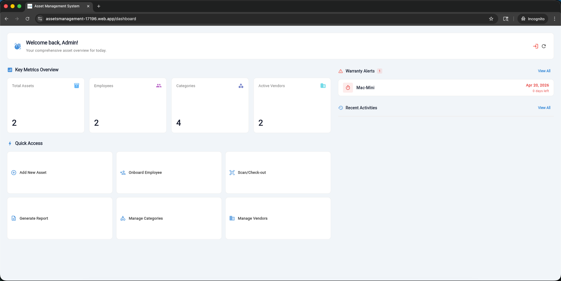
Task: Click the Onboard Employee person-add icon
Action: tap(123, 172)
